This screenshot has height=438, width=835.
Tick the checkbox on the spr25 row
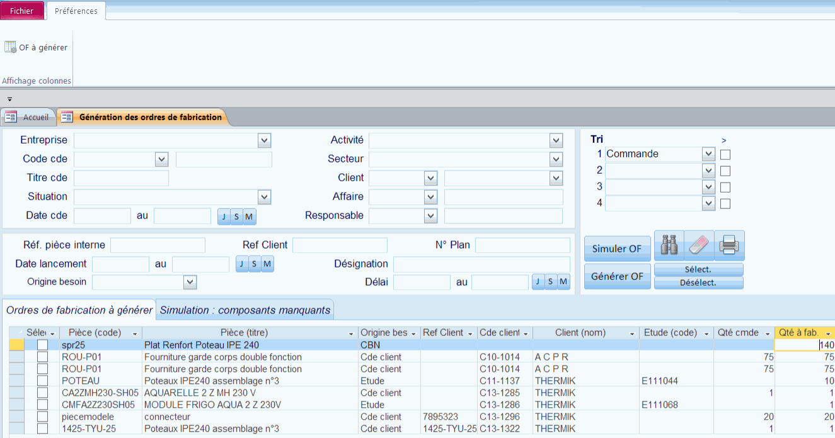pos(42,345)
